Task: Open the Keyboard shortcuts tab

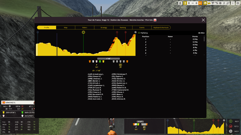Action: (161, 27)
